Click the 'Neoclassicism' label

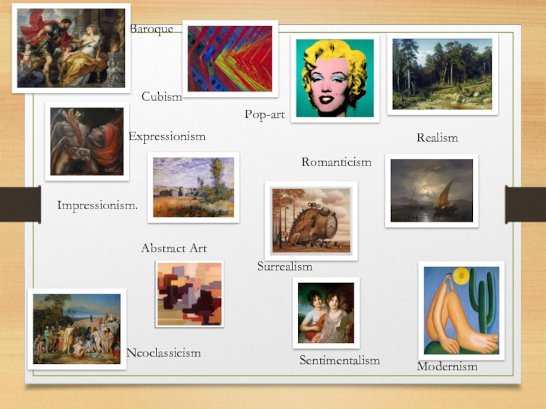click(164, 352)
